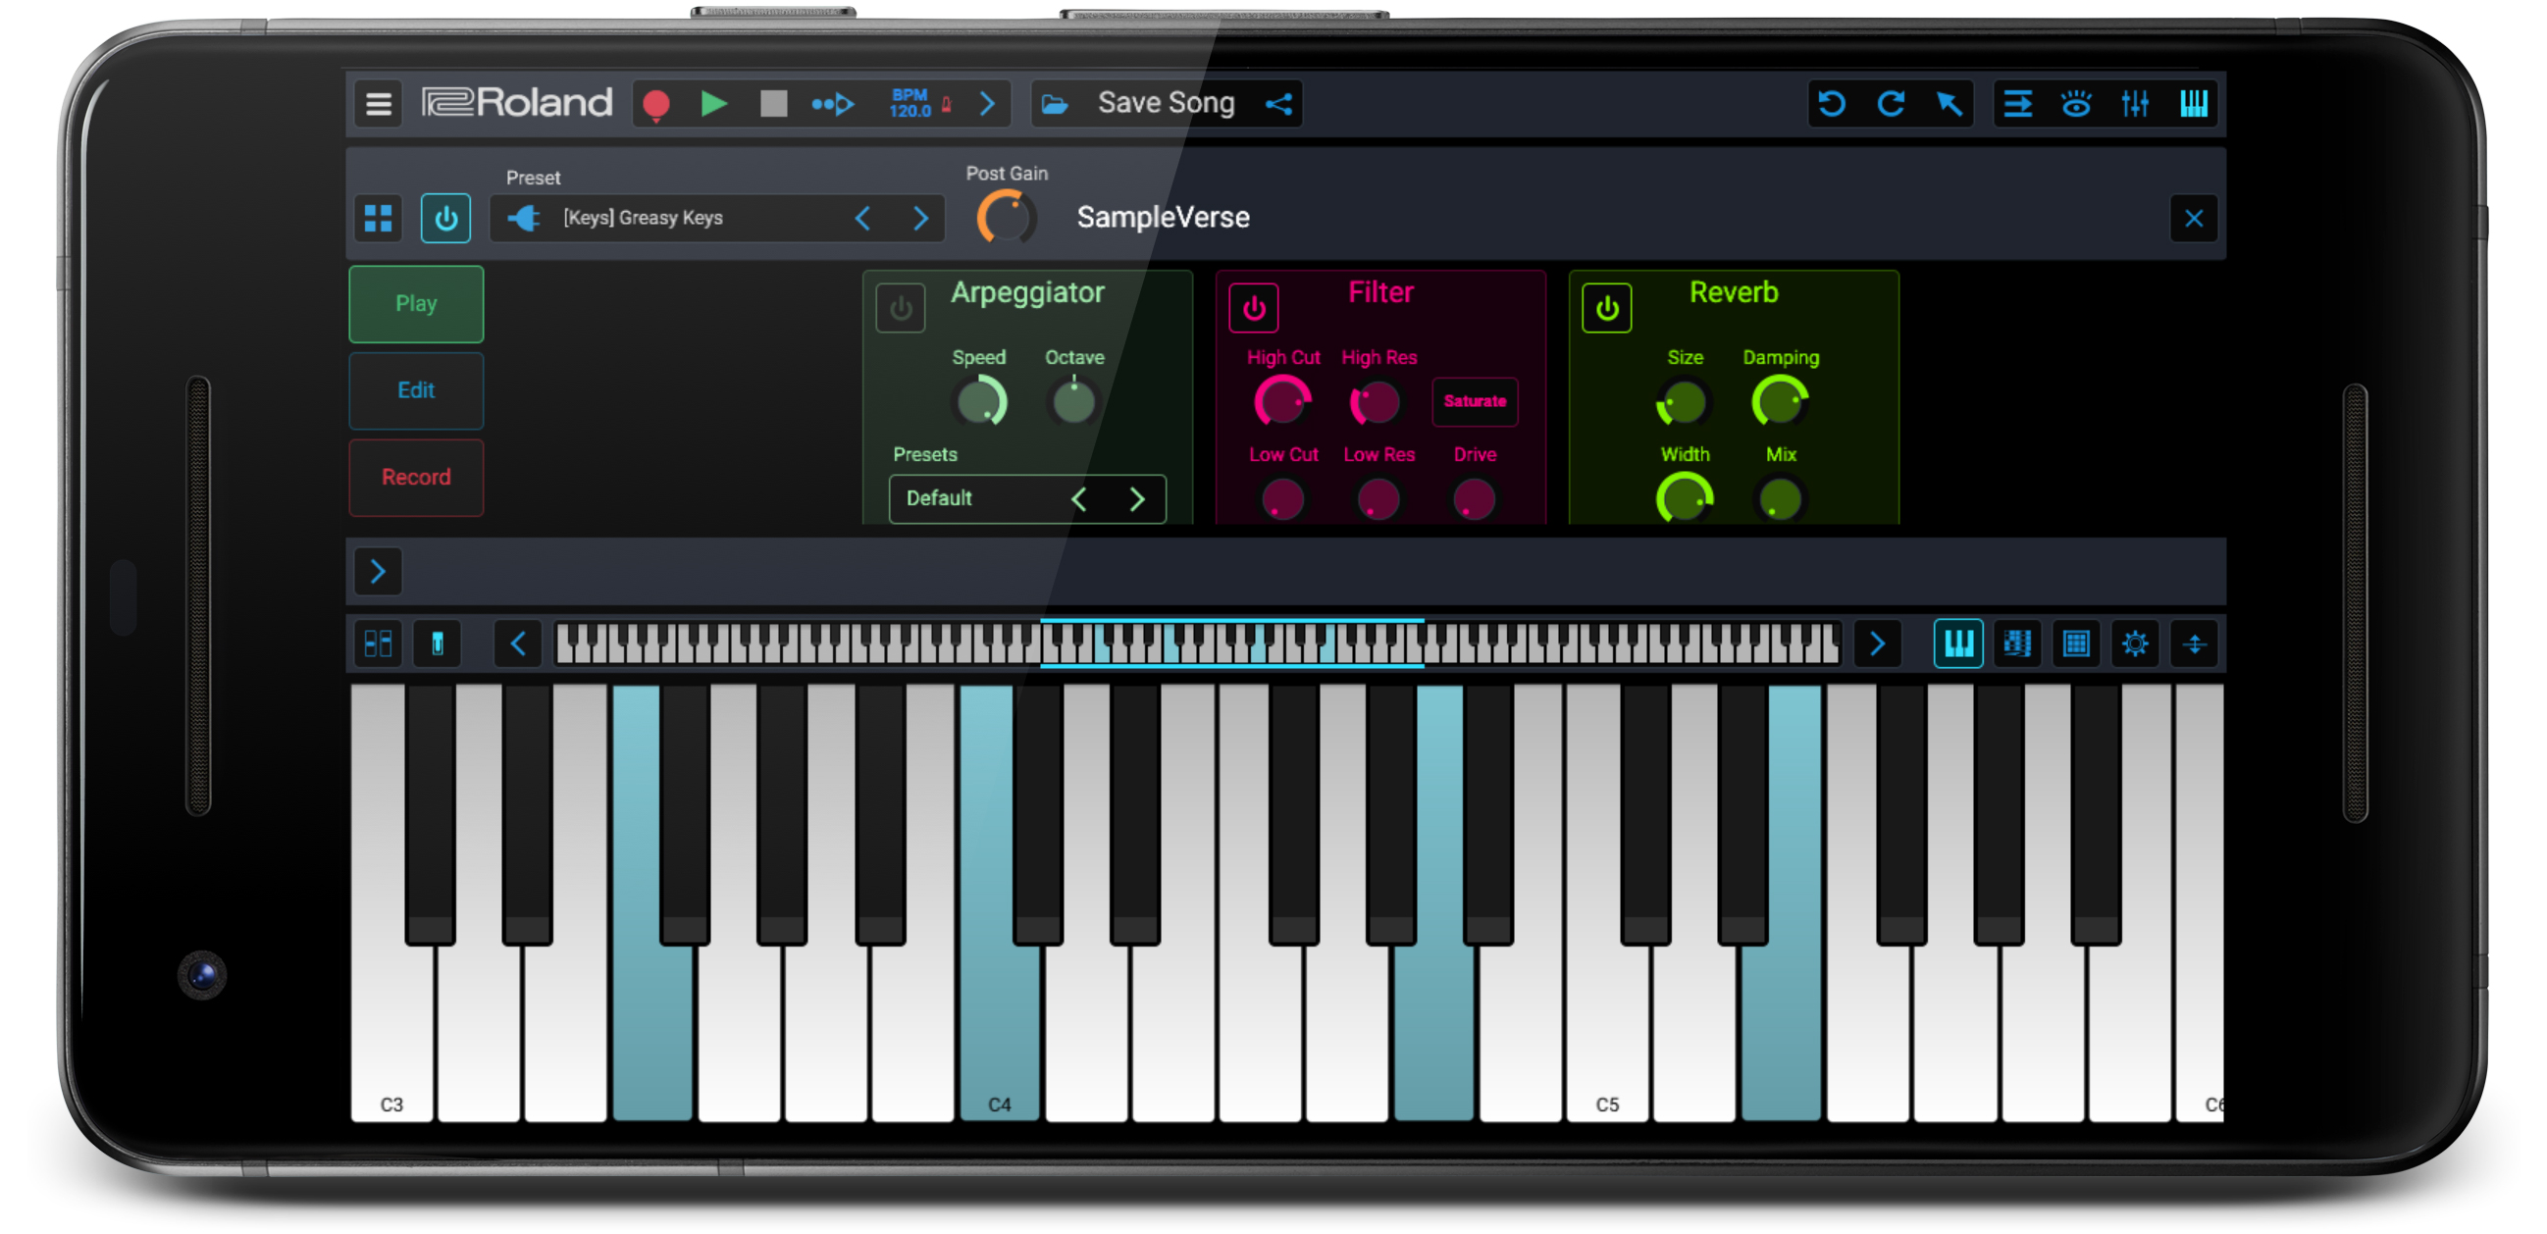Viewport: 2547px width, 1234px height.
Task: Open the hamburger menu
Action: (377, 103)
